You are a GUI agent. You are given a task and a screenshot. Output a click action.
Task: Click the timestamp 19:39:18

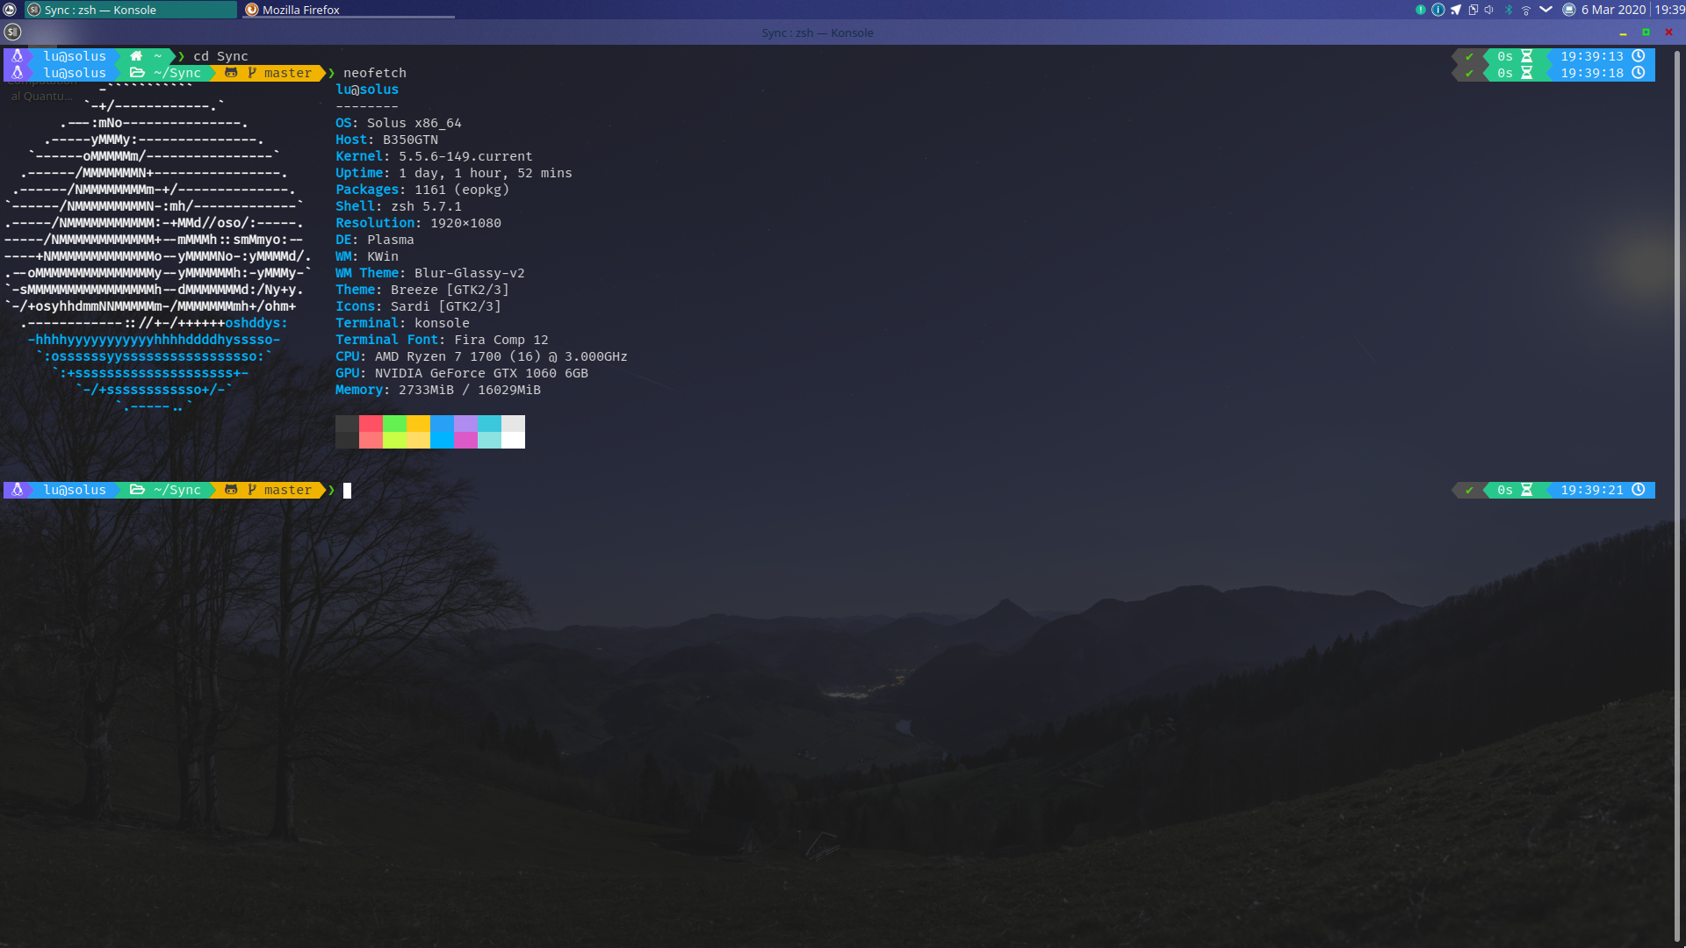click(1592, 73)
